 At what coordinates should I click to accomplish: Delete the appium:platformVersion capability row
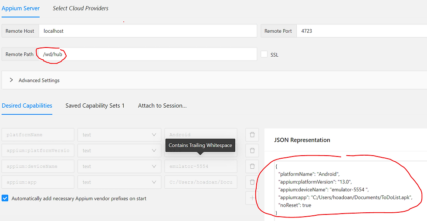pos(252,150)
